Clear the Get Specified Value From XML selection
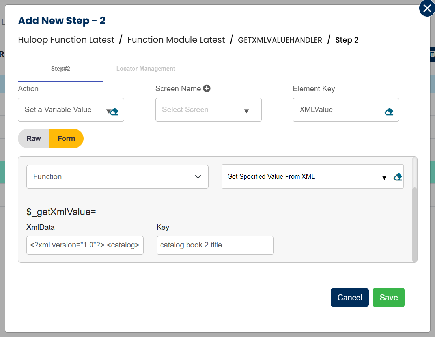This screenshot has height=337, width=435. coord(398,177)
